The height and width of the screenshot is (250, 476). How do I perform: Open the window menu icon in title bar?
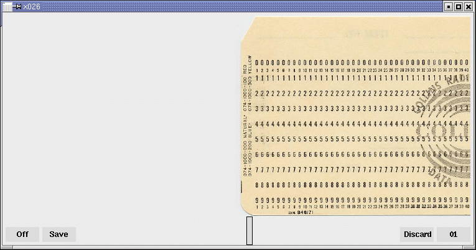pos(7,6)
